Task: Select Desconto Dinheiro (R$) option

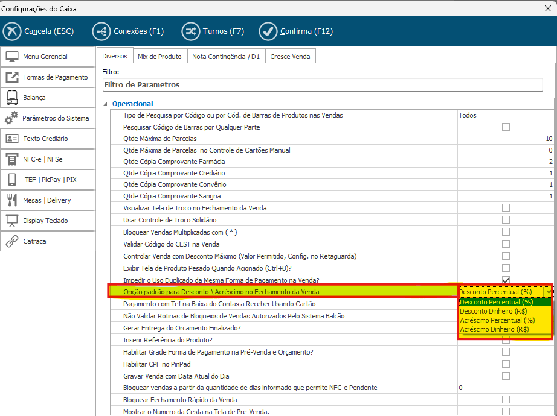Action: tap(494, 311)
